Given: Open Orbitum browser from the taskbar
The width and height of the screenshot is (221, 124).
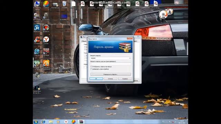Looking at the screenshot, I should pyautogui.click(x=74, y=122).
